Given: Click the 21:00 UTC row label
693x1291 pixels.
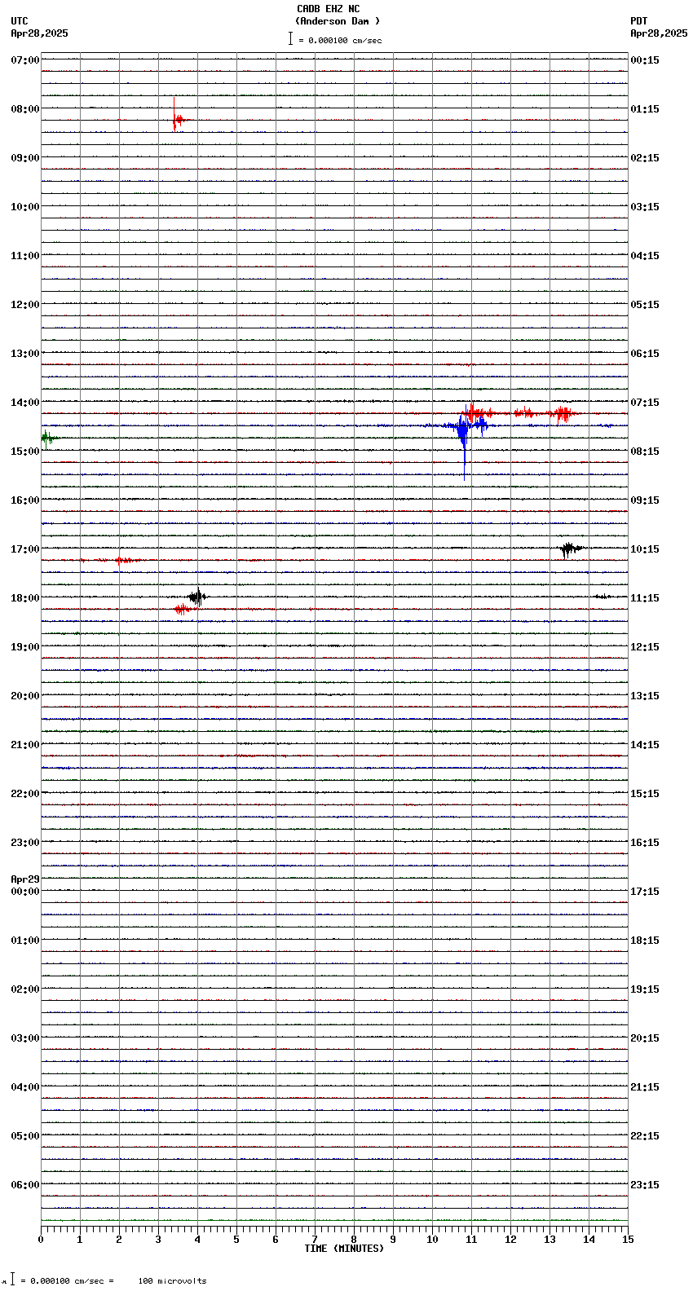Looking at the screenshot, I should (x=25, y=745).
